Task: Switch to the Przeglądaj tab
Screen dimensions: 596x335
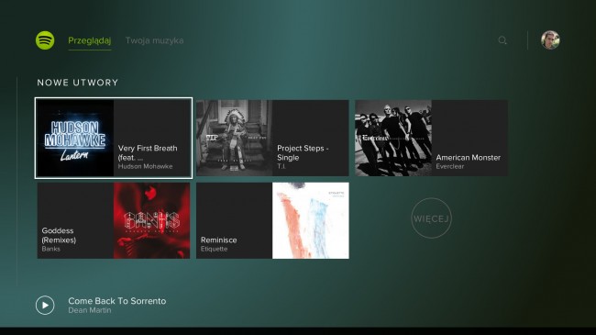Action: tap(89, 40)
